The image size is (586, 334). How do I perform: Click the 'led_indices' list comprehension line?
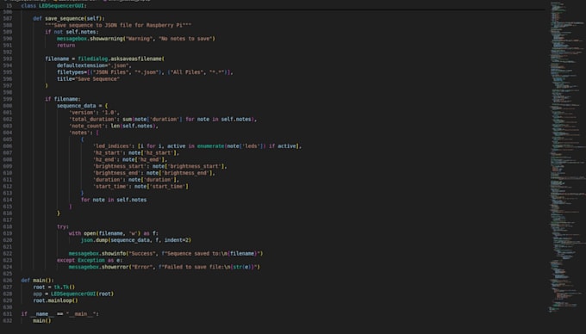point(197,146)
